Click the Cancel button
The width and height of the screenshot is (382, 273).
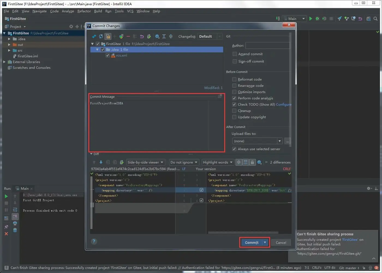pyautogui.click(x=281, y=242)
